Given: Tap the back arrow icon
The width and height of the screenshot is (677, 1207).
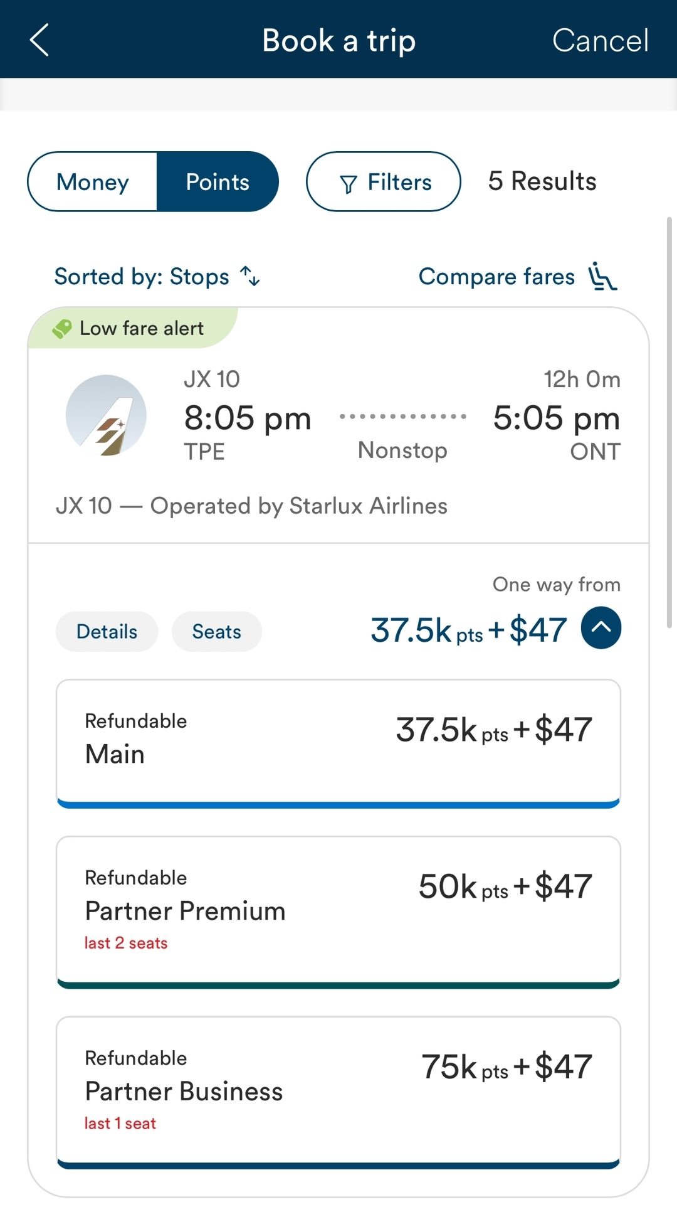Looking at the screenshot, I should click(x=39, y=40).
